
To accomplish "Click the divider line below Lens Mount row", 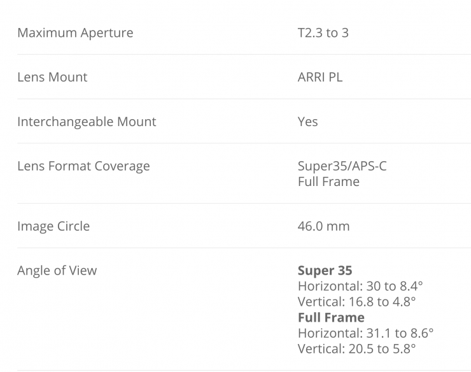I will coord(236,99).
